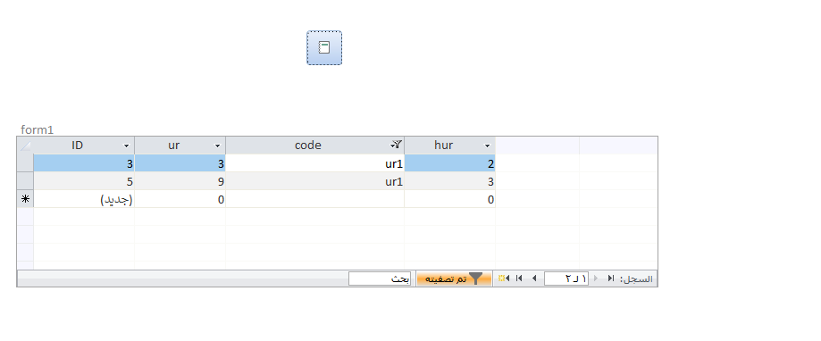
Task: Toggle the filtered (تم تصفيته) button
Action: tap(454, 279)
